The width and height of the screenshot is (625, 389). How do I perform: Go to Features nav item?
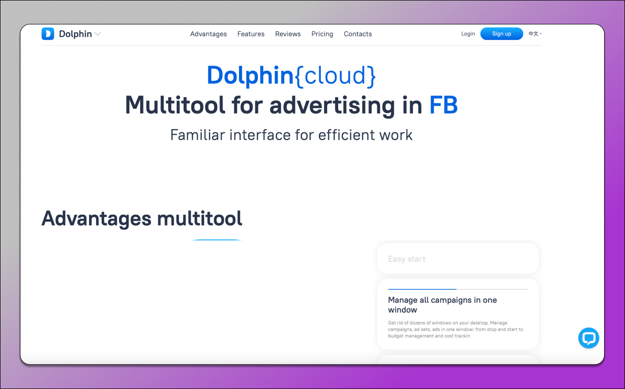(x=251, y=34)
